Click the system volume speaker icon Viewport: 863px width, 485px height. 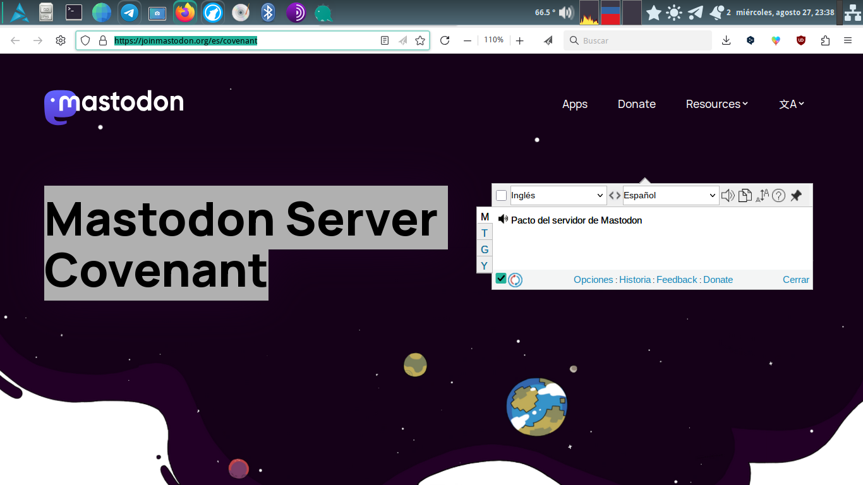coord(566,12)
